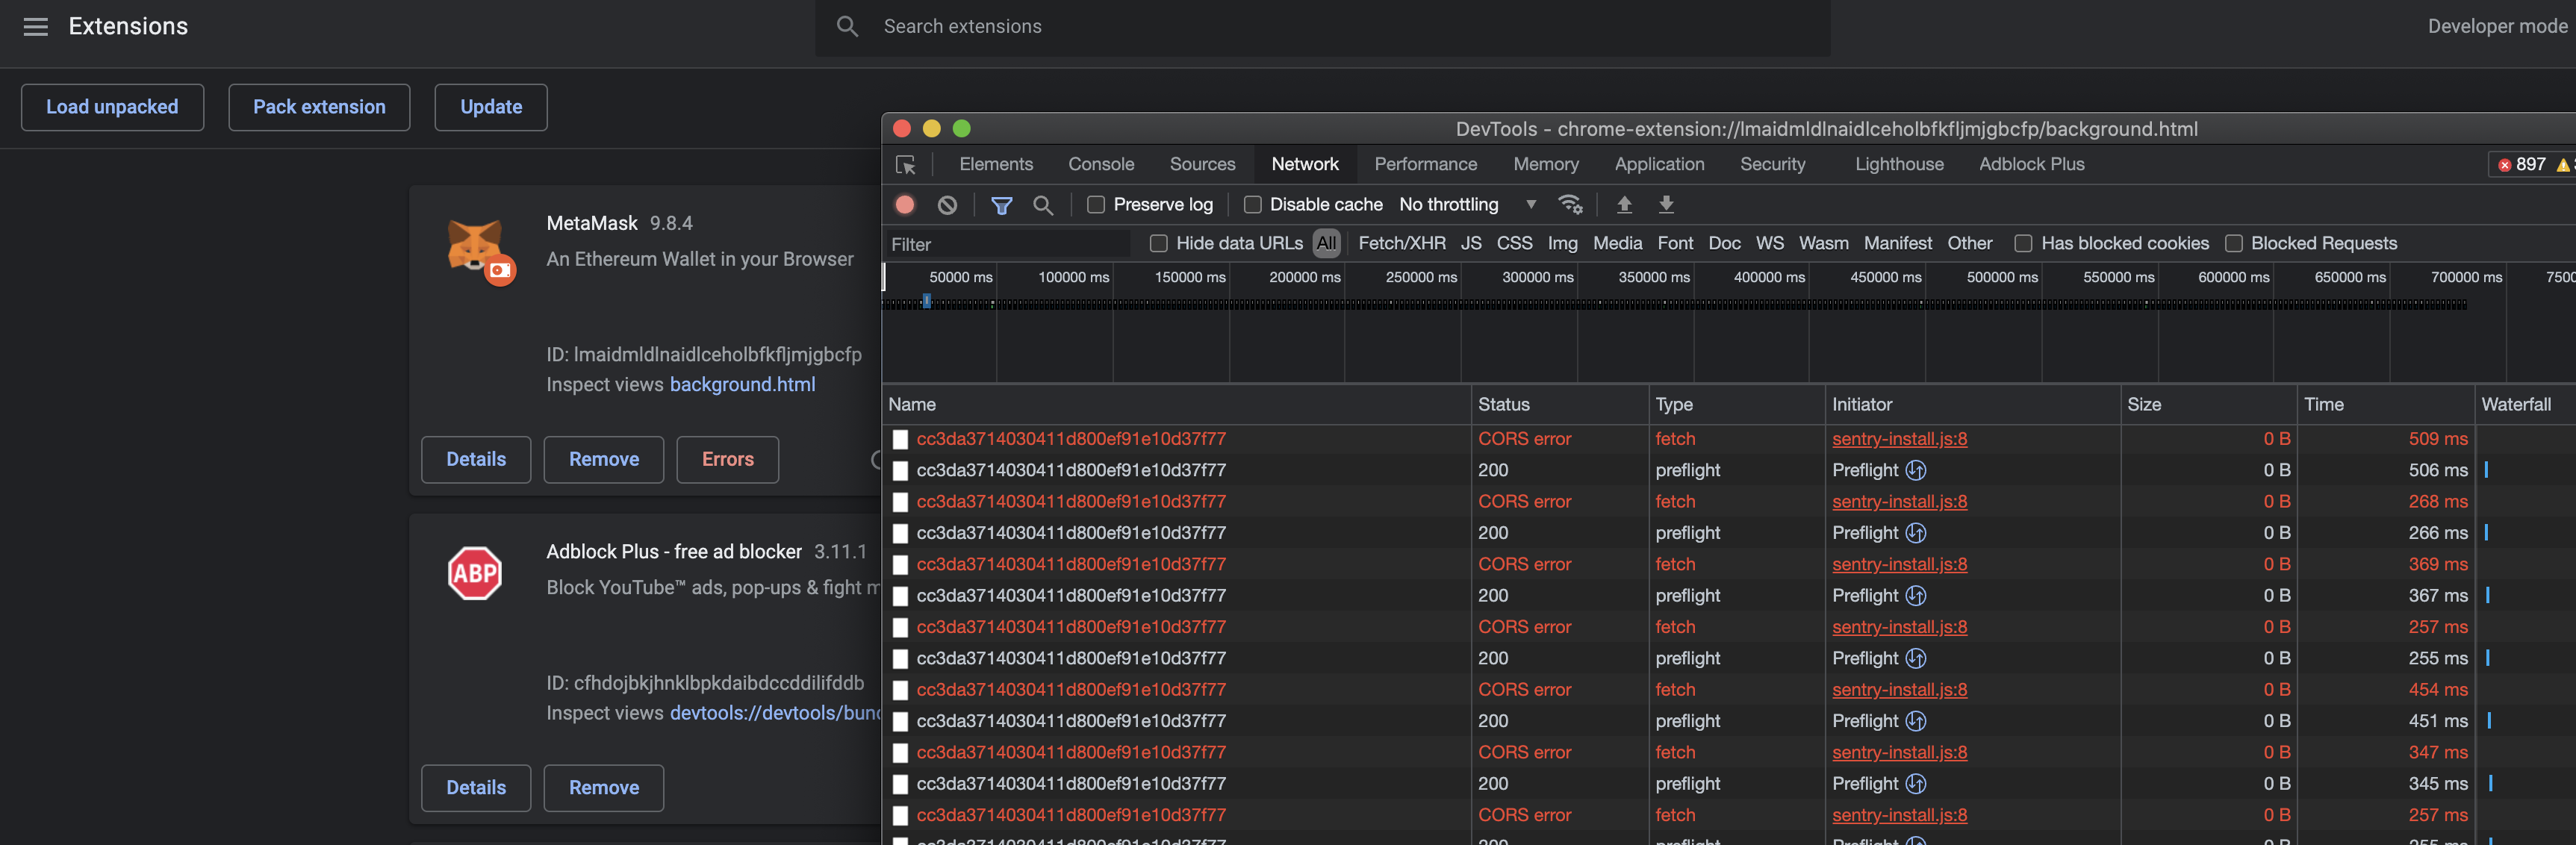Open the No throttling dropdown

tap(1467, 205)
